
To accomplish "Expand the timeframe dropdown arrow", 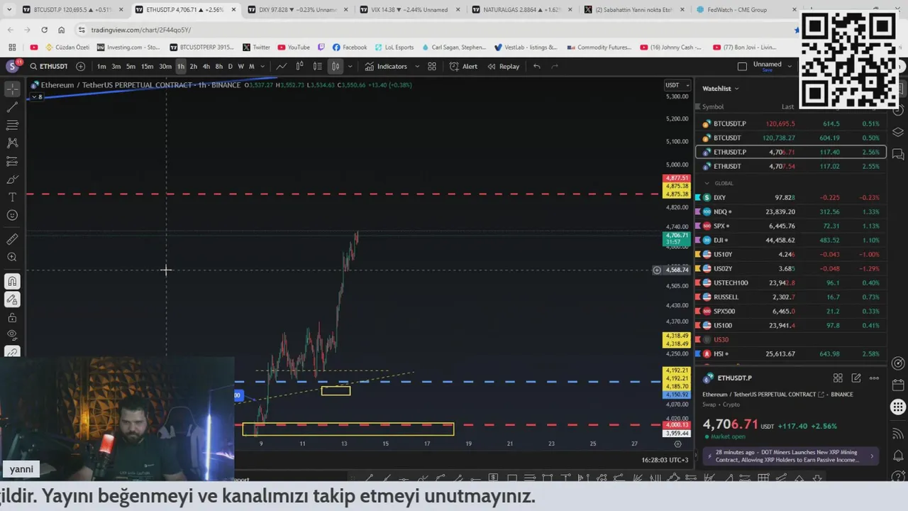I will (x=261, y=66).
